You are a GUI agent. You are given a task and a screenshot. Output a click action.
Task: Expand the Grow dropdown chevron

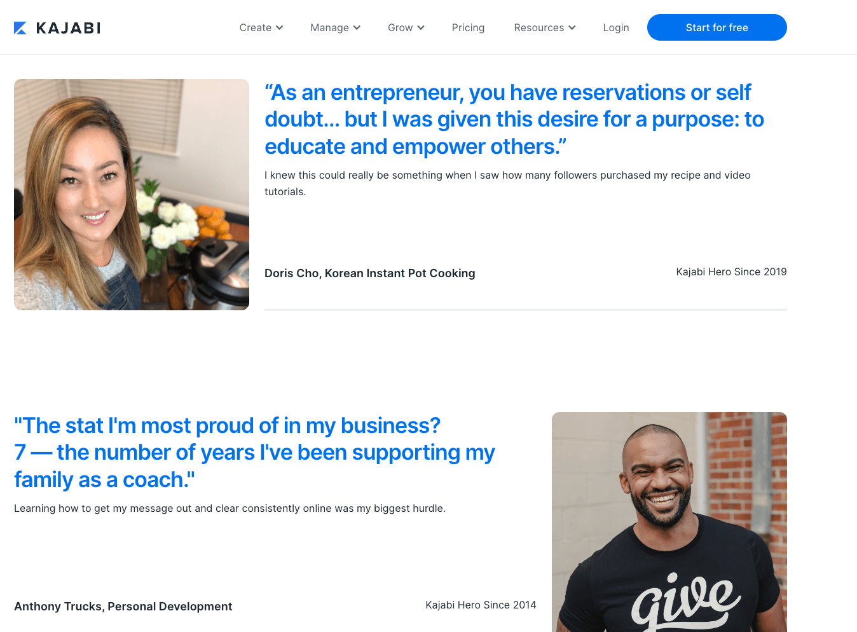pos(422,28)
